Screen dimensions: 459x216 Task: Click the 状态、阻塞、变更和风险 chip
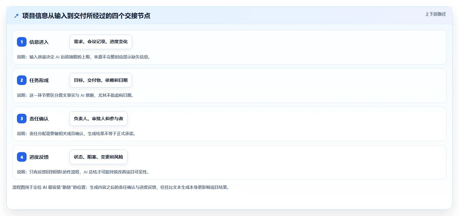[99, 157]
